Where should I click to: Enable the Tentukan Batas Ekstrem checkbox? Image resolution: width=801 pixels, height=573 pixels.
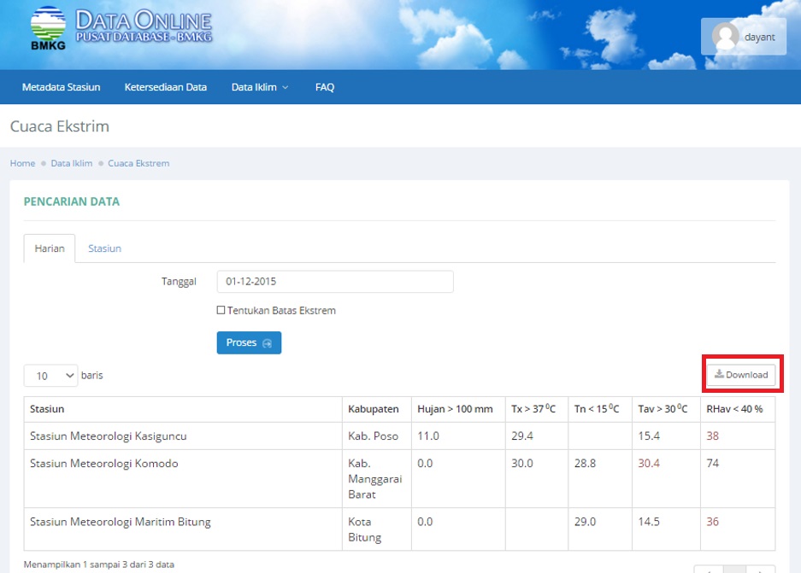(221, 311)
